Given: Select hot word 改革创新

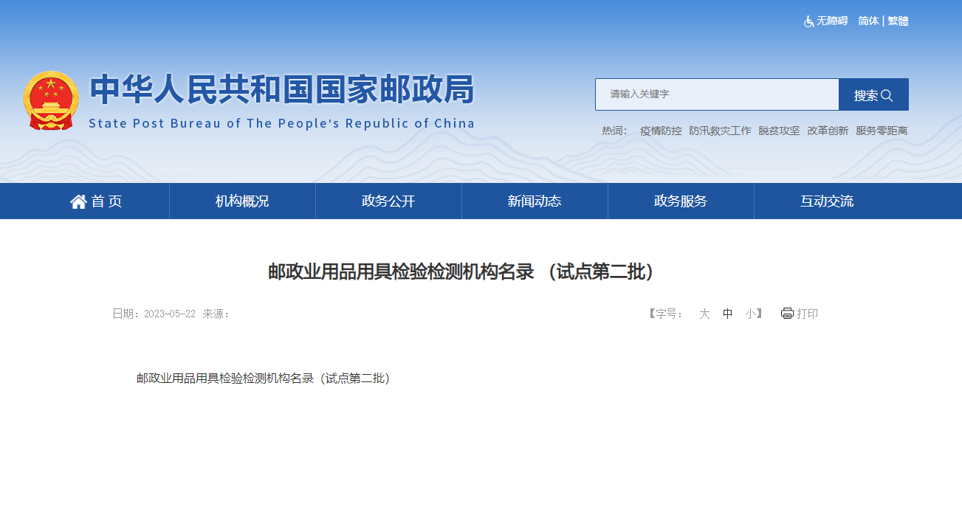Looking at the screenshot, I should tap(828, 131).
